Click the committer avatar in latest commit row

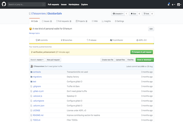pyautogui.click(x=32, y=66)
